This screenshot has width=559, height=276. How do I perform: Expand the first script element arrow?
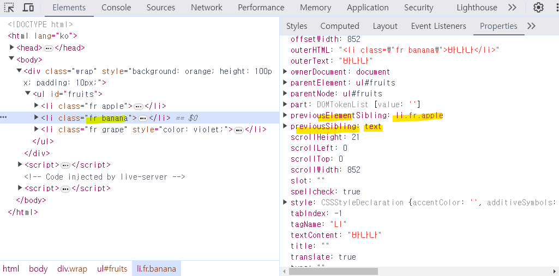click(20, 164)
